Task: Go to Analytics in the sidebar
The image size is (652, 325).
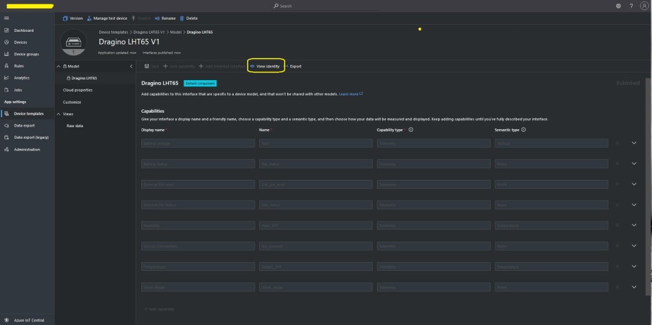Action: click(22, 78)
